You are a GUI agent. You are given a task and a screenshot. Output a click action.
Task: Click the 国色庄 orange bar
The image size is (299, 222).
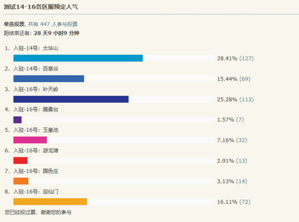pyautogui.click(x=21, y=181)
